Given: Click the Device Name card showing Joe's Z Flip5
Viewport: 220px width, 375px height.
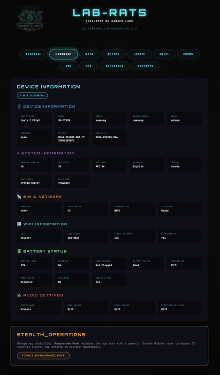Looking at the screenshot, I should [34, 119].
